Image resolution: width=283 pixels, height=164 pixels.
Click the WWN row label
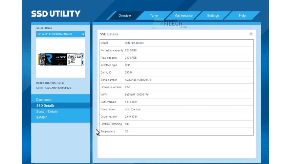click(104, 95)
